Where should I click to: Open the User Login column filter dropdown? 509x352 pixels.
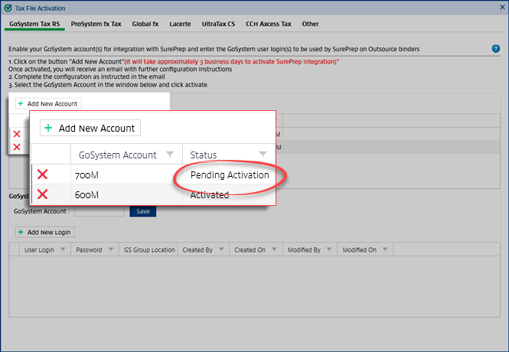pos(61,249)
